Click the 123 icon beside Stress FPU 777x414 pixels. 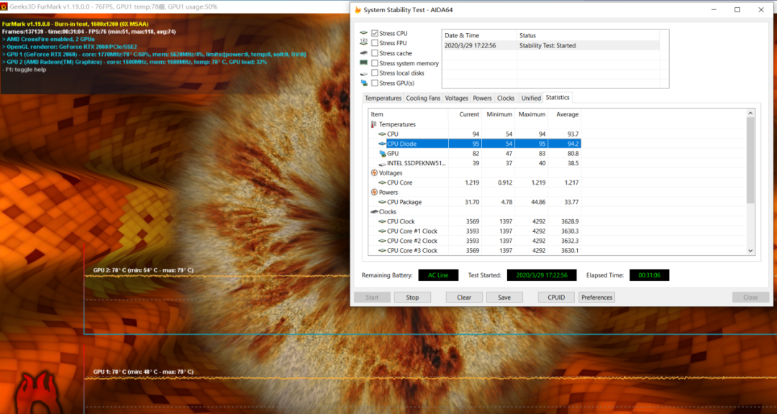(x=364, y=43)
